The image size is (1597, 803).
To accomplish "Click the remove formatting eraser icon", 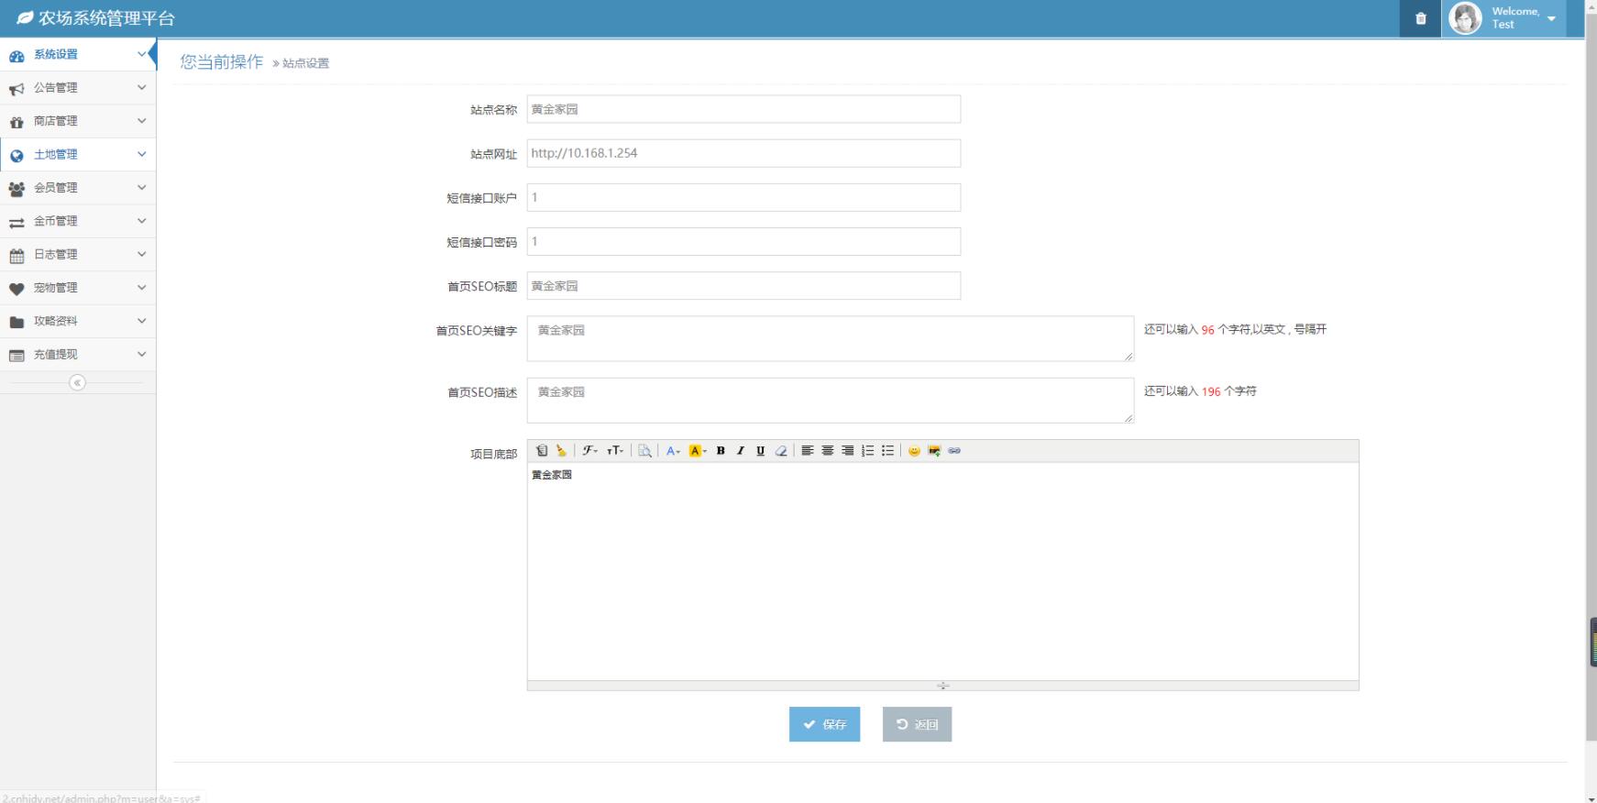I will point(781,451).
